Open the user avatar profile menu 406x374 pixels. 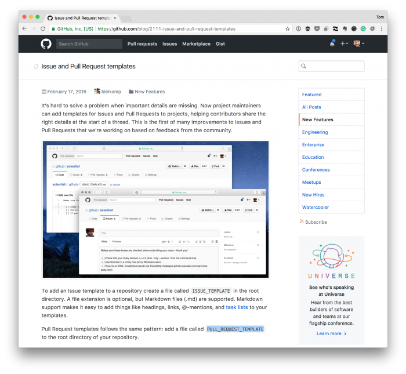tap(359, 43)
